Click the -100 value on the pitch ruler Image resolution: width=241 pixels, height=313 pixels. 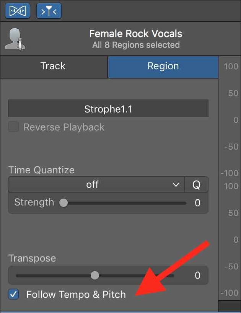[x=230, y=293]
